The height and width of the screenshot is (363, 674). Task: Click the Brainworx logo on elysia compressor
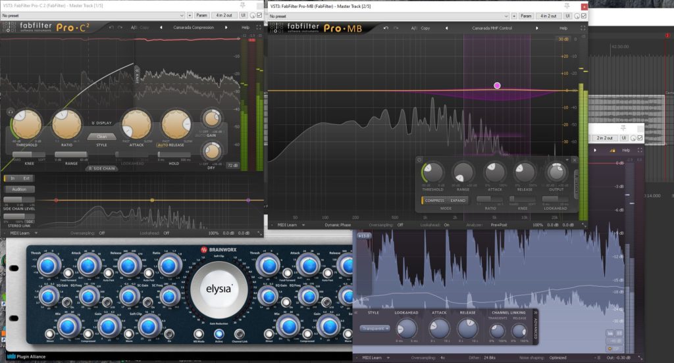(219, 250)
